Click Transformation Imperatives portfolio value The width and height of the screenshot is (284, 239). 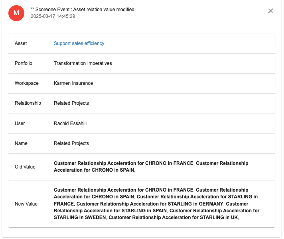[83, 63]
